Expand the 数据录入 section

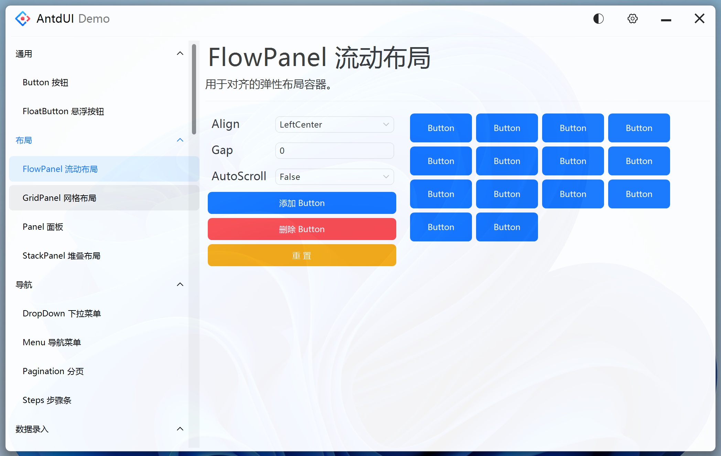pos(180,429)
